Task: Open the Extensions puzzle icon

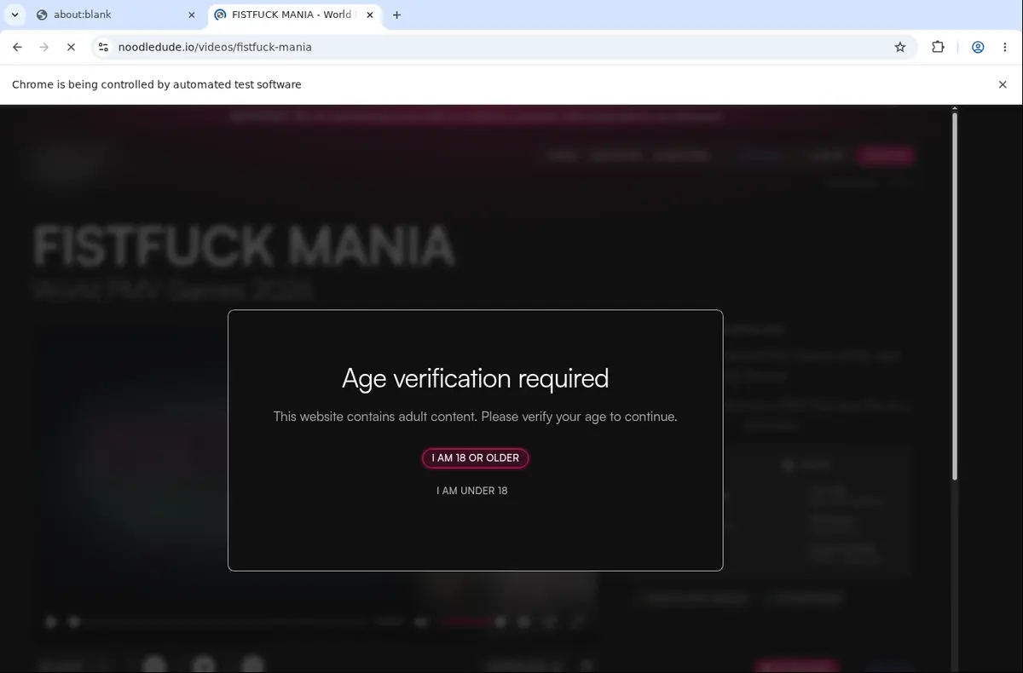Action: [x=938, y=47]
